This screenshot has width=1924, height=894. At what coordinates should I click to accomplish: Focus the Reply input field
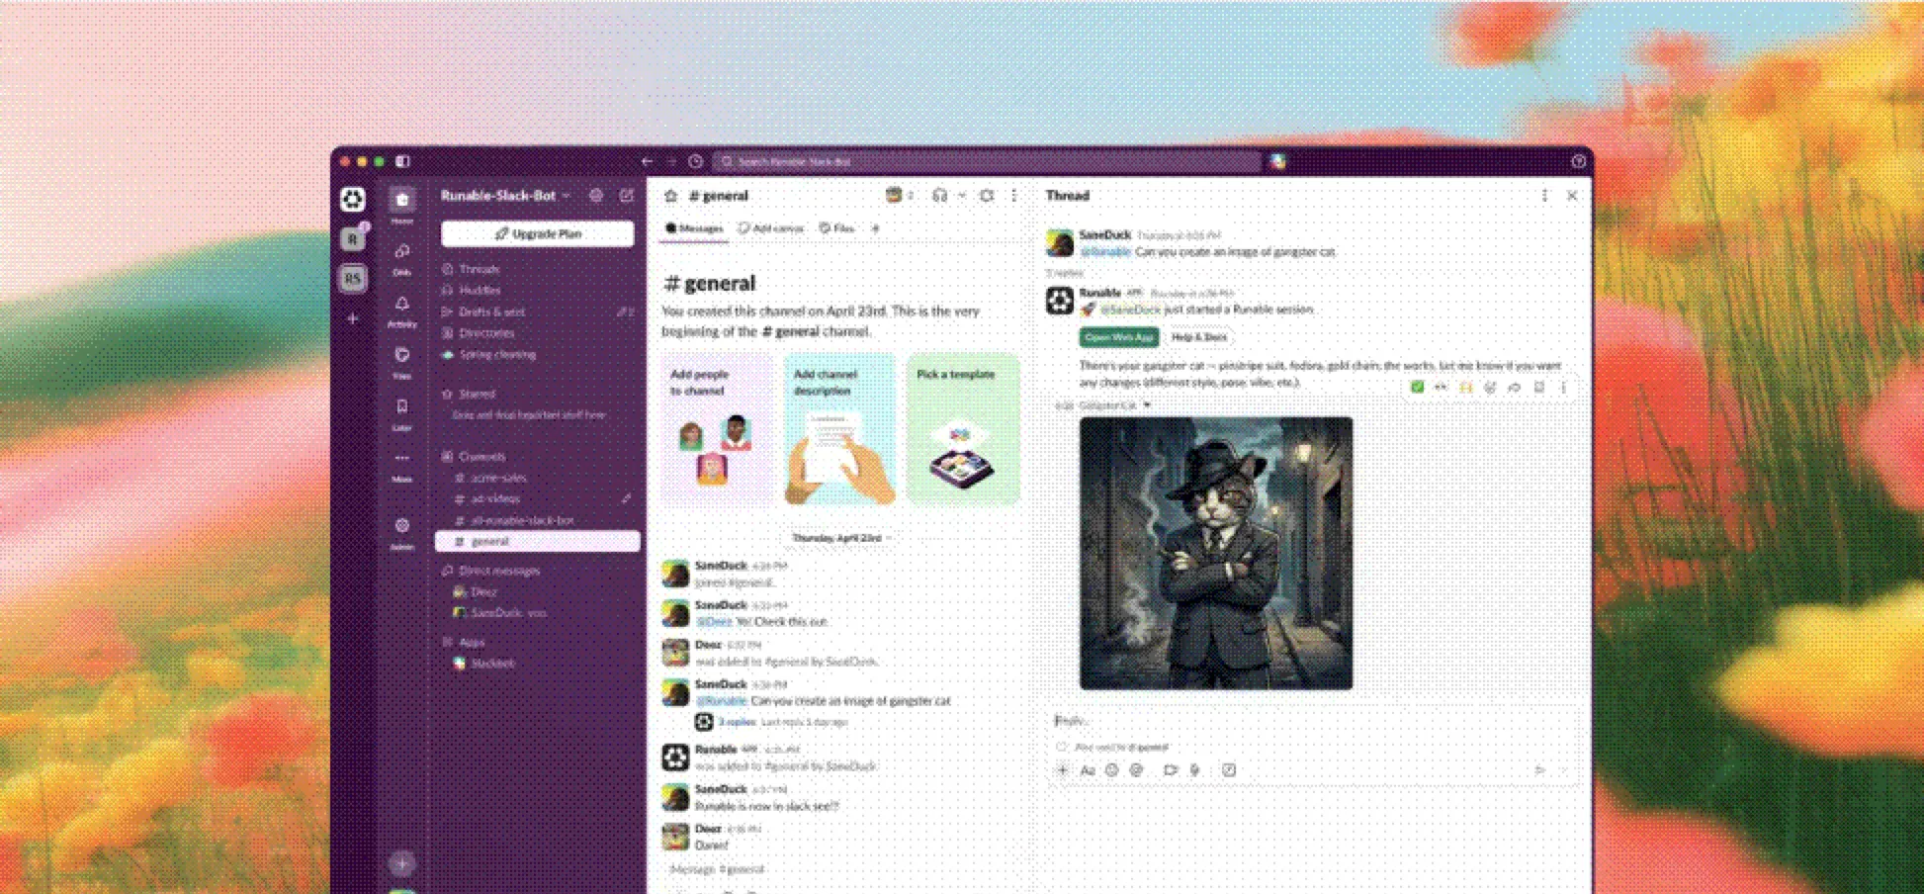[x=1311, y=721]
